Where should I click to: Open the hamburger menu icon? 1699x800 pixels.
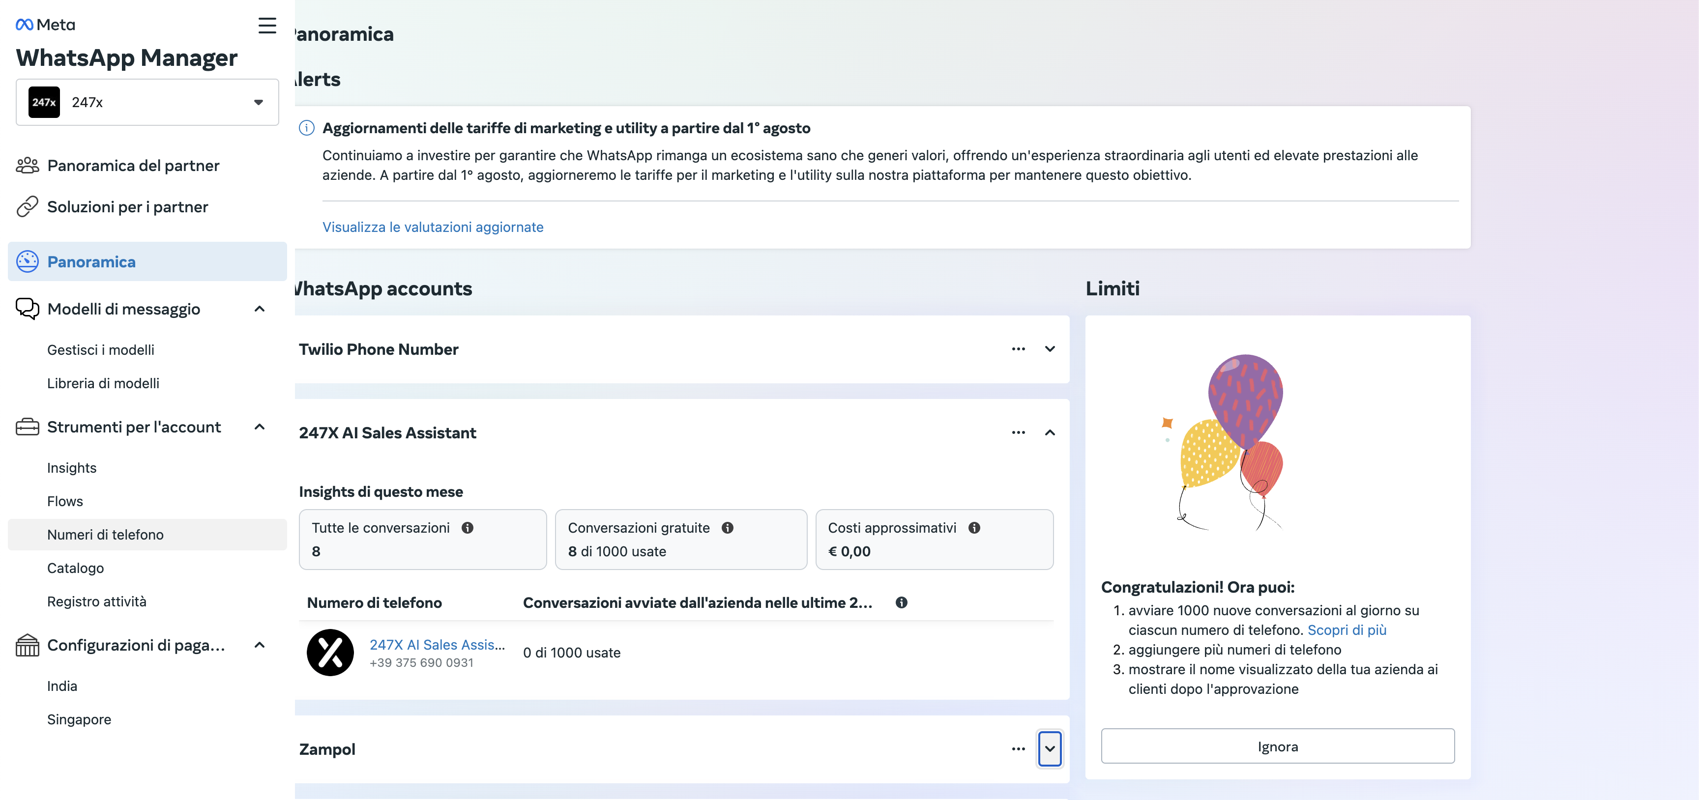(x=267, y=25)
